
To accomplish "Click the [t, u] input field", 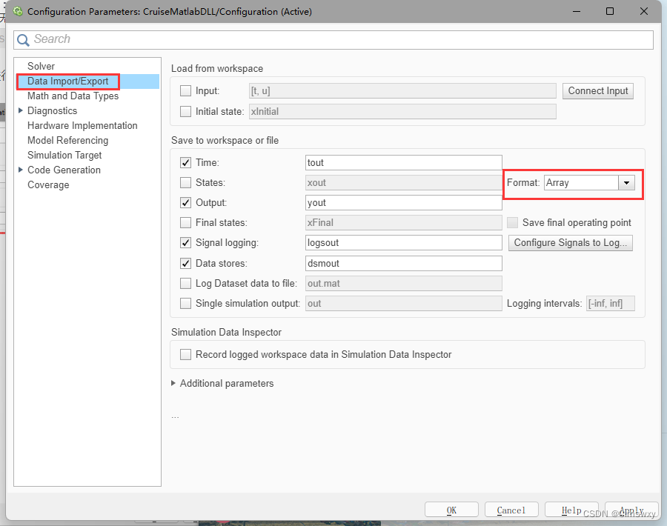I will (x=402, y=90).
